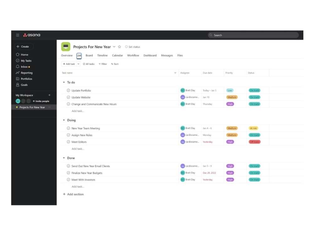The height and width of the screenshot is (235, 314).
Task: Click the Add task button
Action: (x=70, y=64)
